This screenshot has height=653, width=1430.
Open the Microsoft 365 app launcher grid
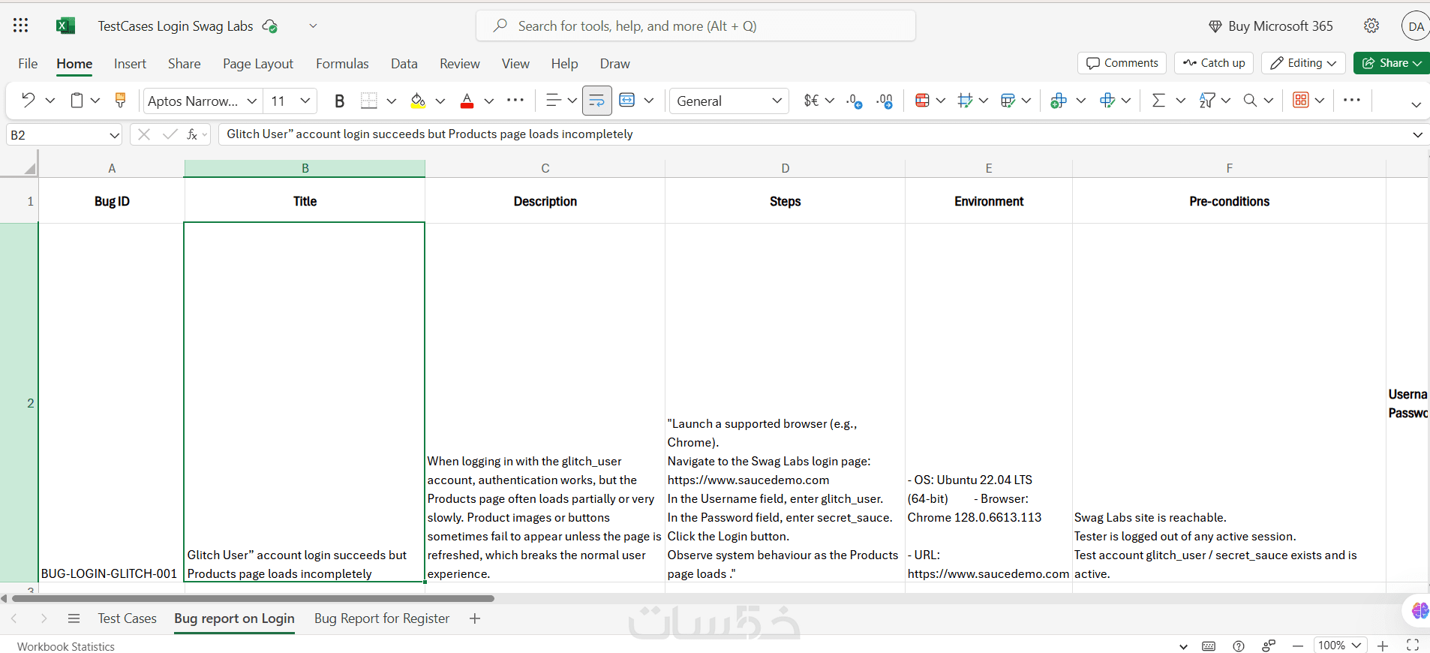click(x=21, y=26)
